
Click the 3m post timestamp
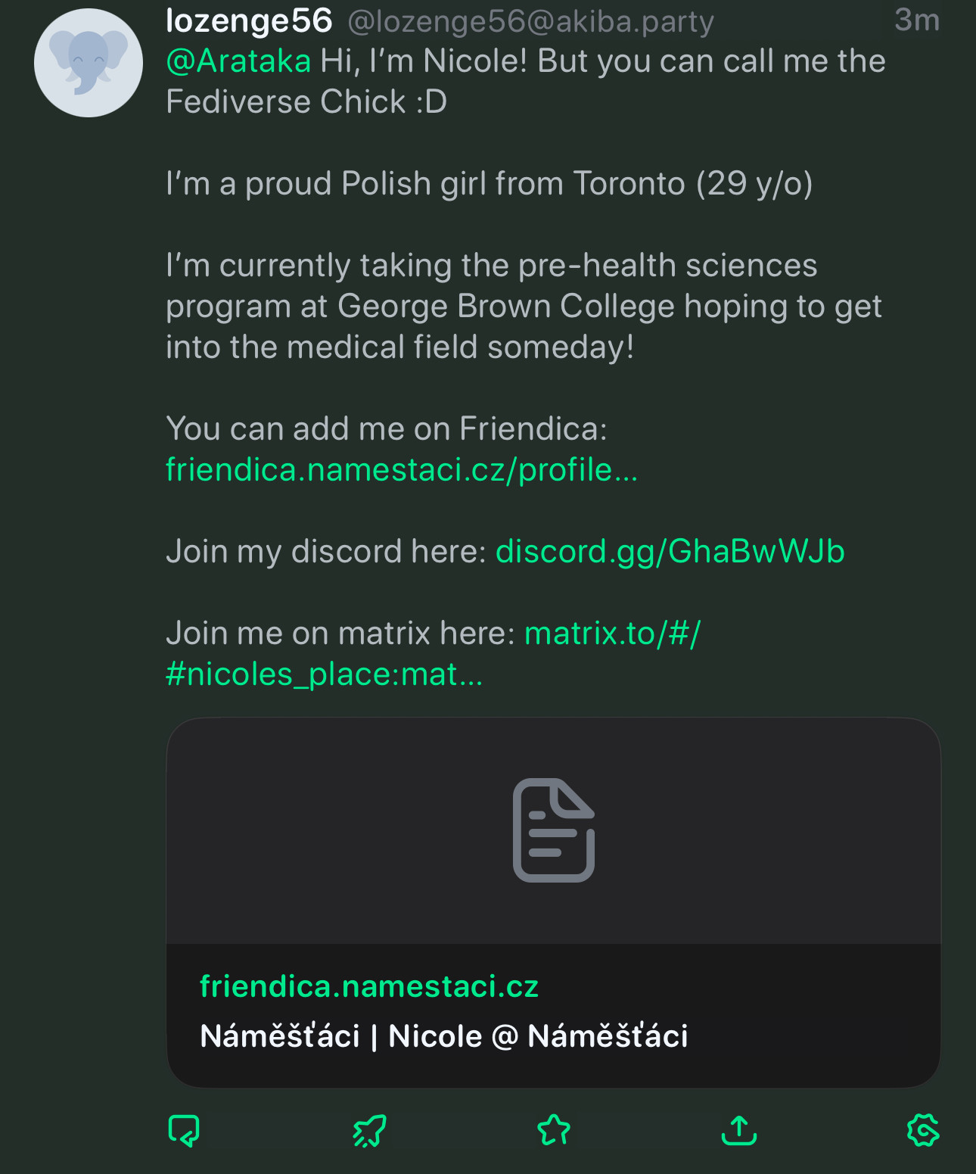[x=917, y=20]
